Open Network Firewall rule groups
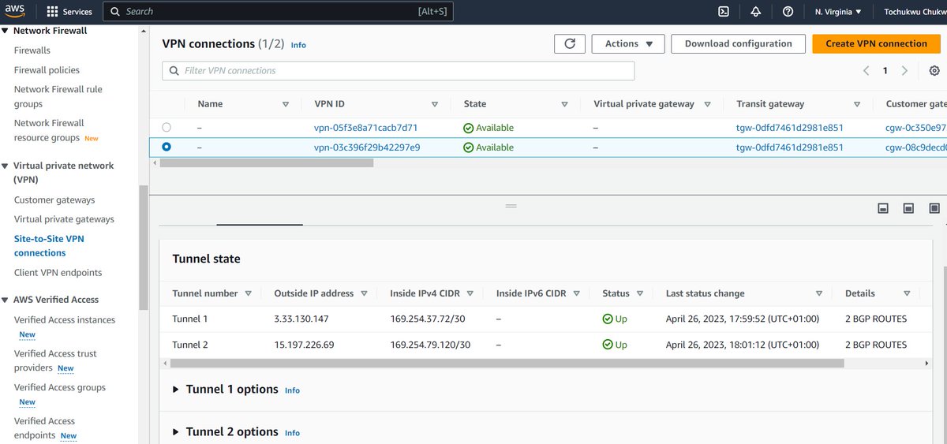 [58, 96]
